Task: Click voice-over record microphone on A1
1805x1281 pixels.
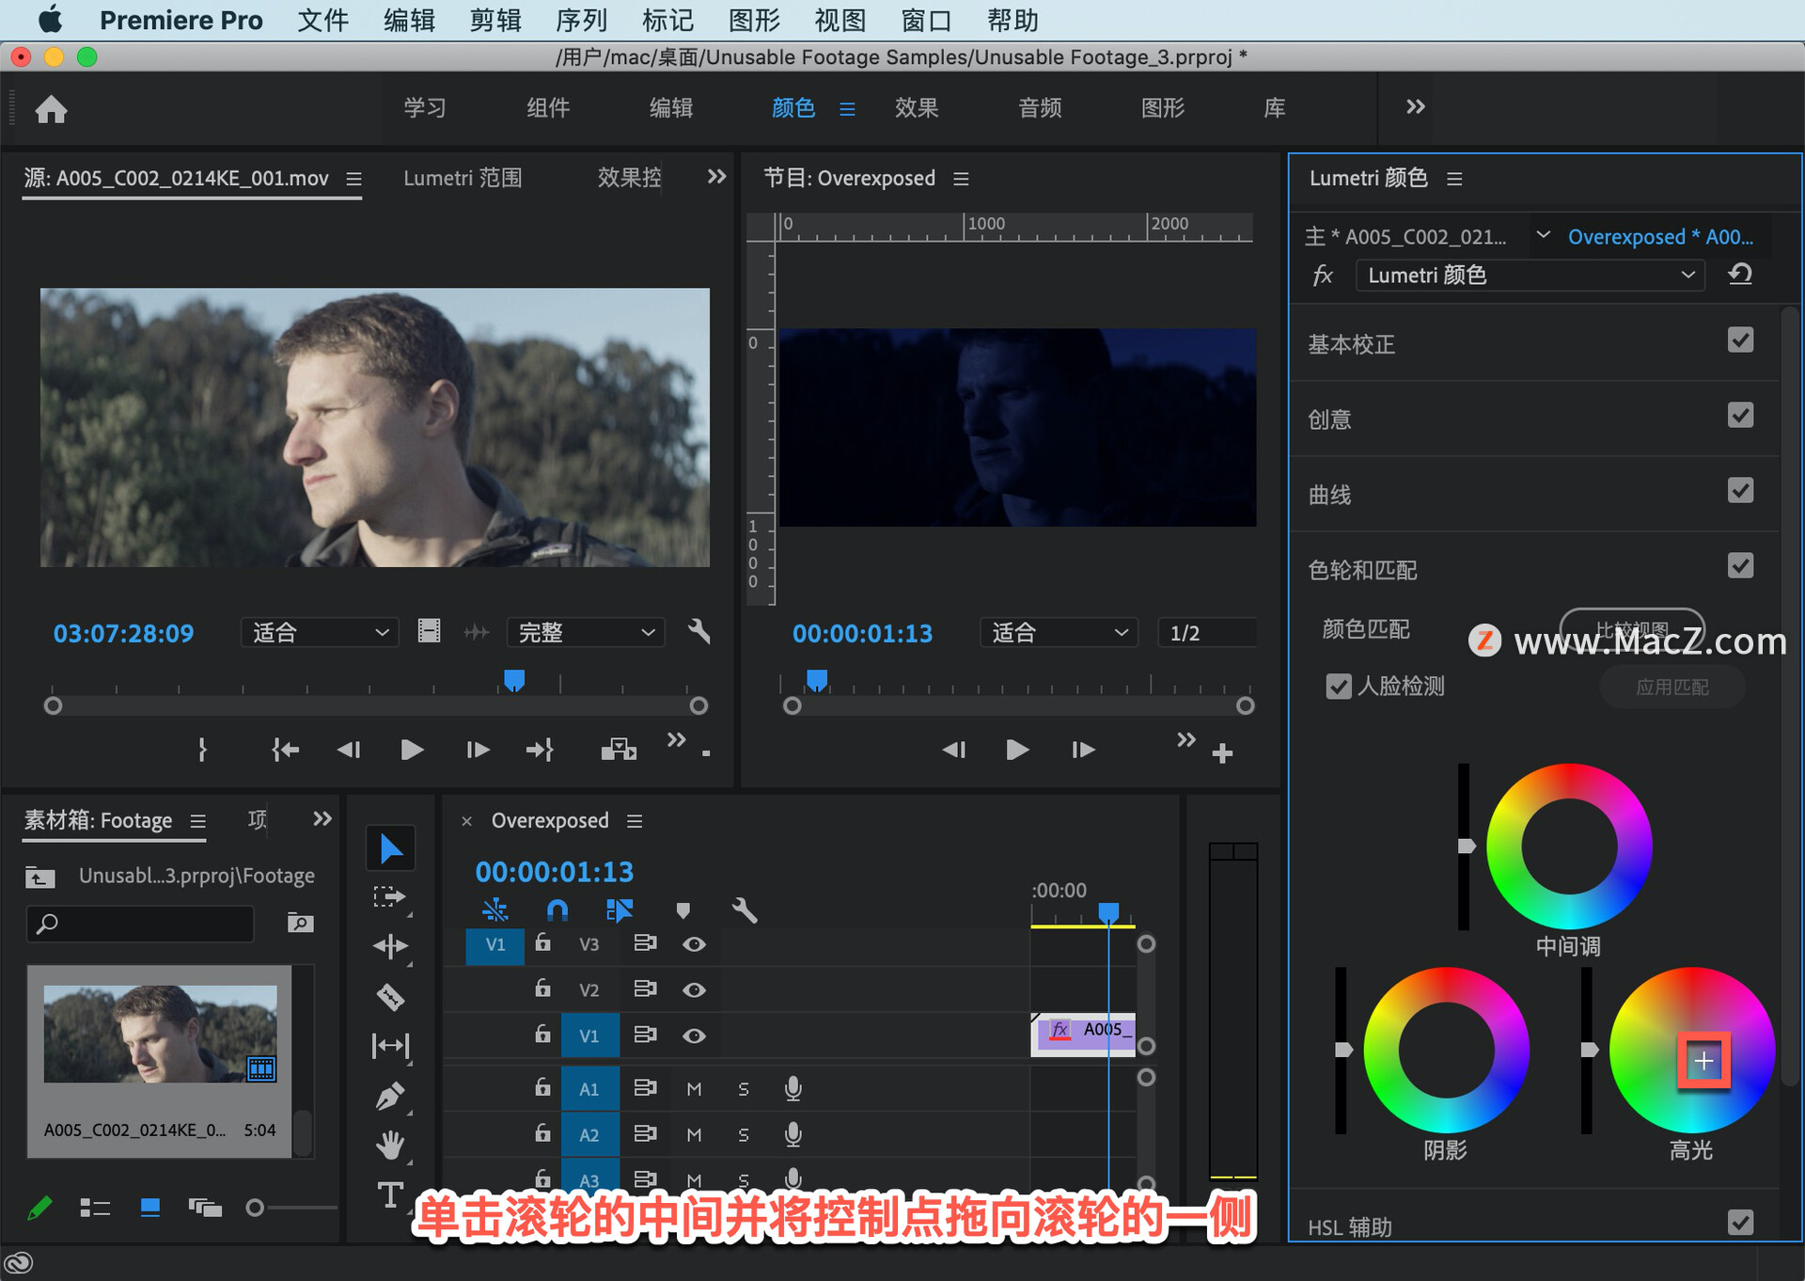Action: pos(793,1088)
